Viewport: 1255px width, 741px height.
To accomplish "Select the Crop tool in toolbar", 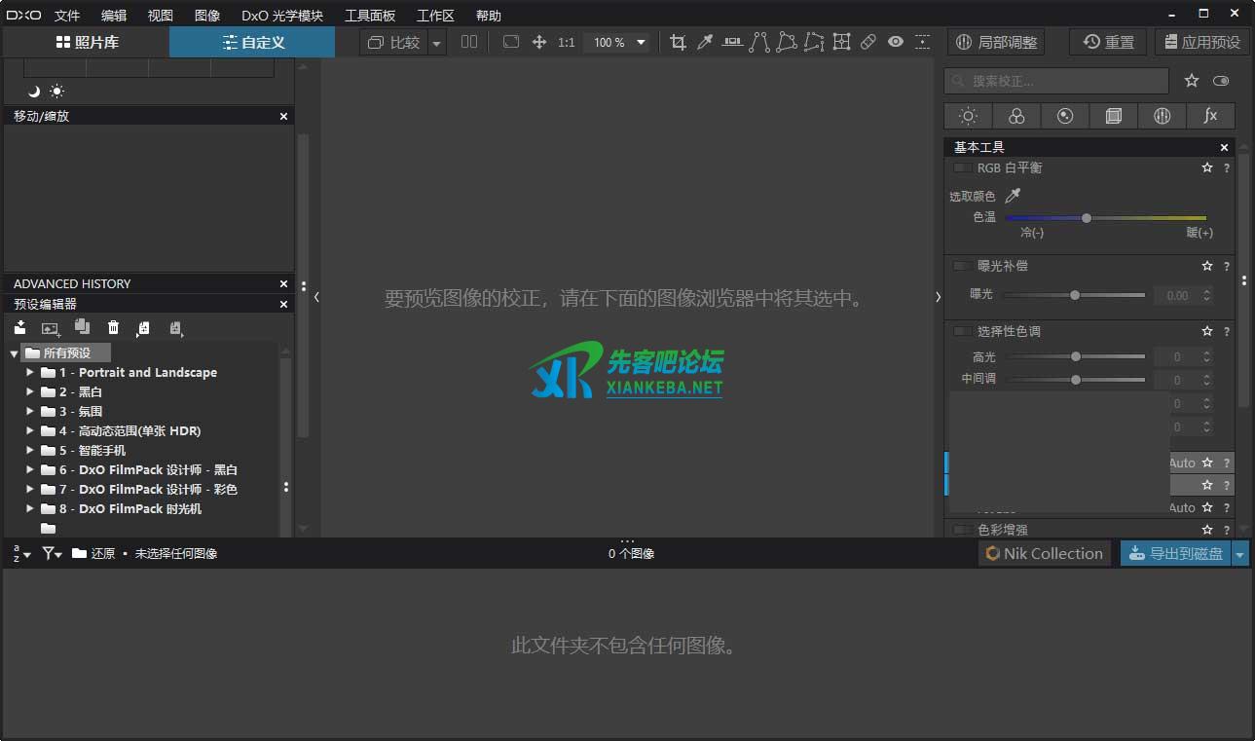I will 678,42.
